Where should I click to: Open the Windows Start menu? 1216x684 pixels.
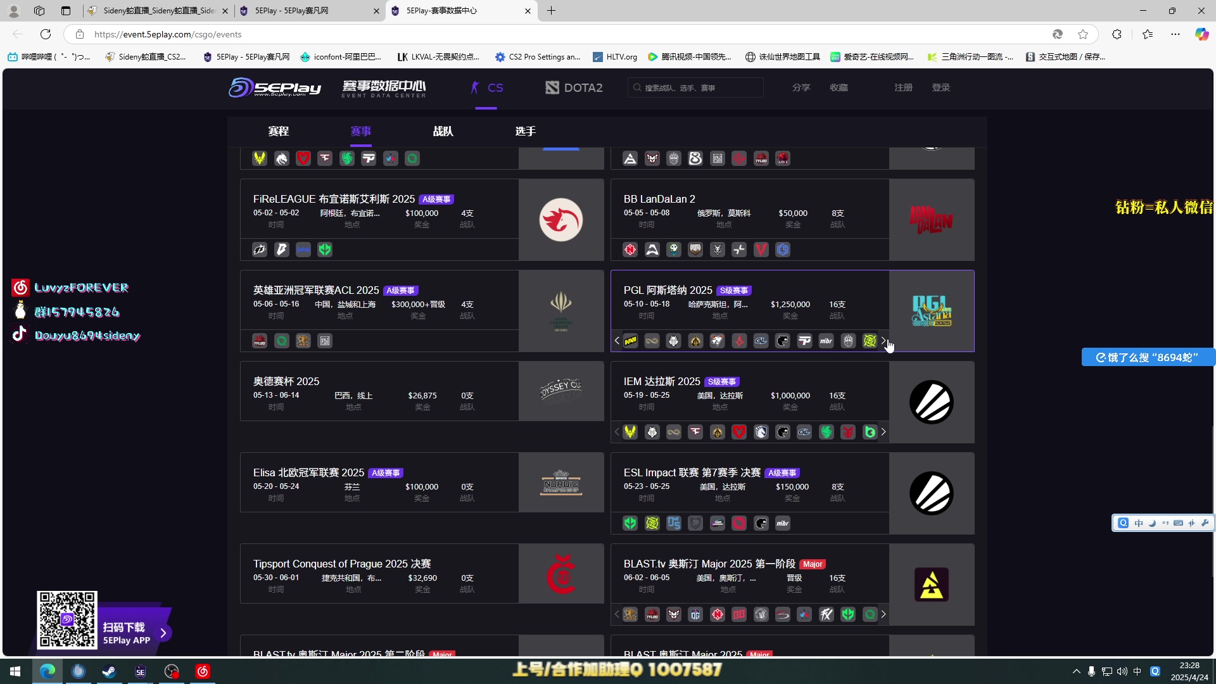click(15, 671)
